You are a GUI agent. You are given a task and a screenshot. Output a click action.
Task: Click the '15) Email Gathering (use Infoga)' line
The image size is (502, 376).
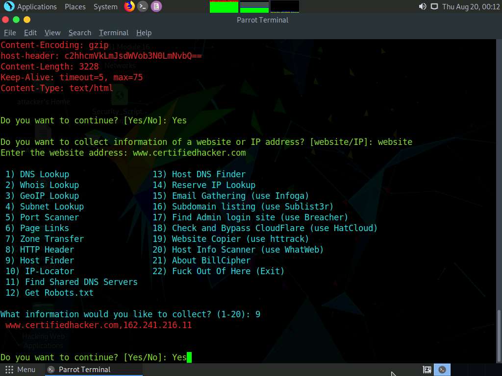(x=231, y=196)
